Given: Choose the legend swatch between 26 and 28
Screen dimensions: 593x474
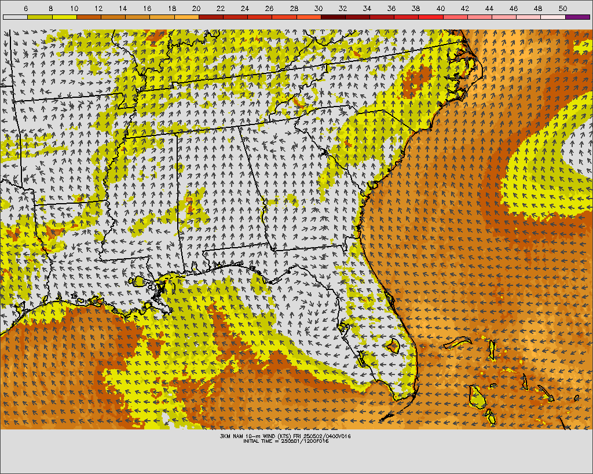Looking at the screenshot, I should (x=284, y=17).
